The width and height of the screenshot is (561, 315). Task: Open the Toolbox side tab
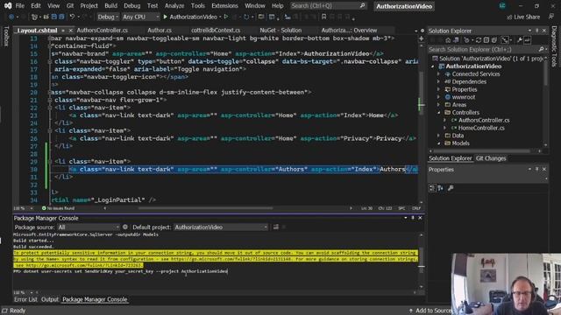click(6, 36)
